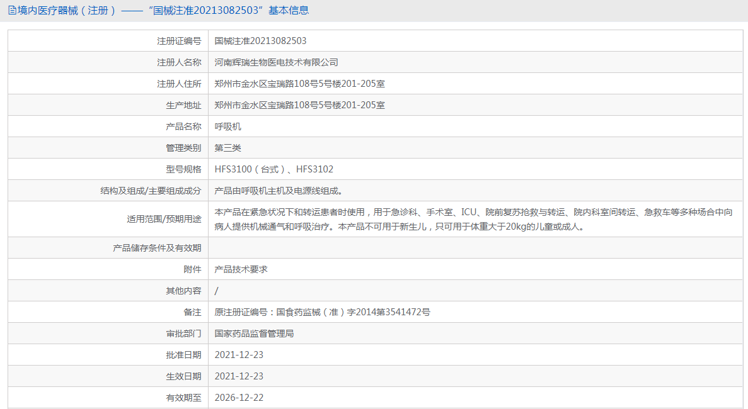
Task: Click the 产品名称 label
Action: coord(183,126)
